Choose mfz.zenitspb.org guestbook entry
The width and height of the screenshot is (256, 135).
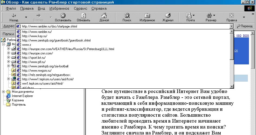(123, 75)
